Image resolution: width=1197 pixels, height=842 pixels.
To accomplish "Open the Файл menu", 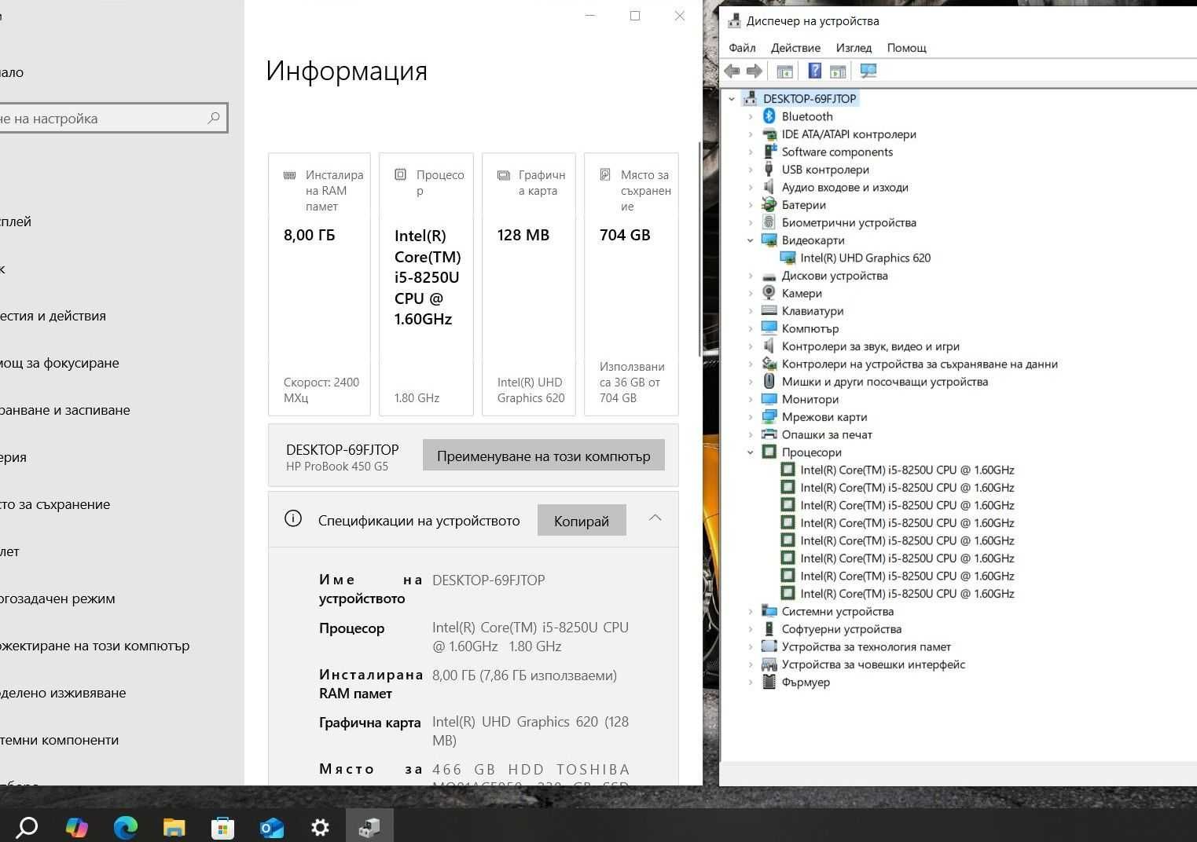I will [x=742, y=48].
